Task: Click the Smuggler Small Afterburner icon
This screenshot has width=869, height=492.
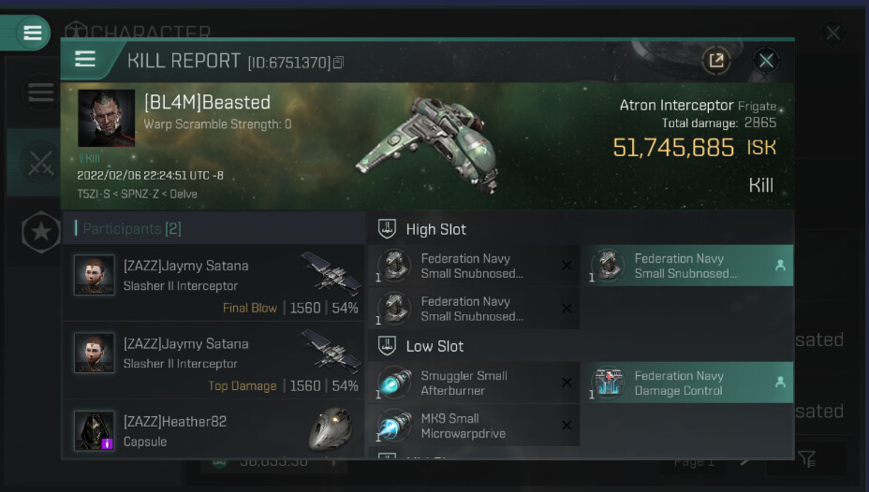Action: pos(393,383)
